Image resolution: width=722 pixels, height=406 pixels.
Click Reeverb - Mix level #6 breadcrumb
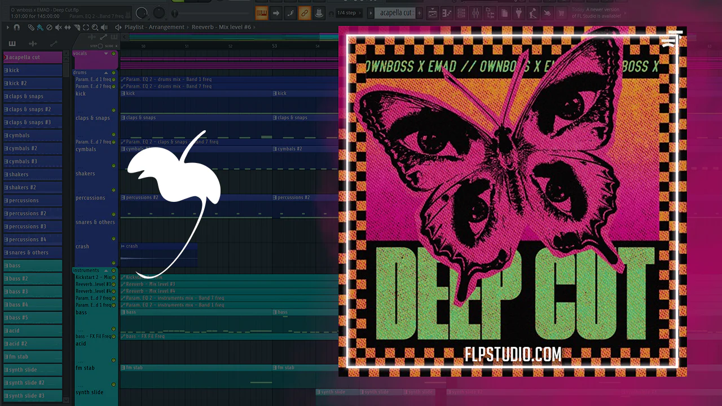click(221, 27)
